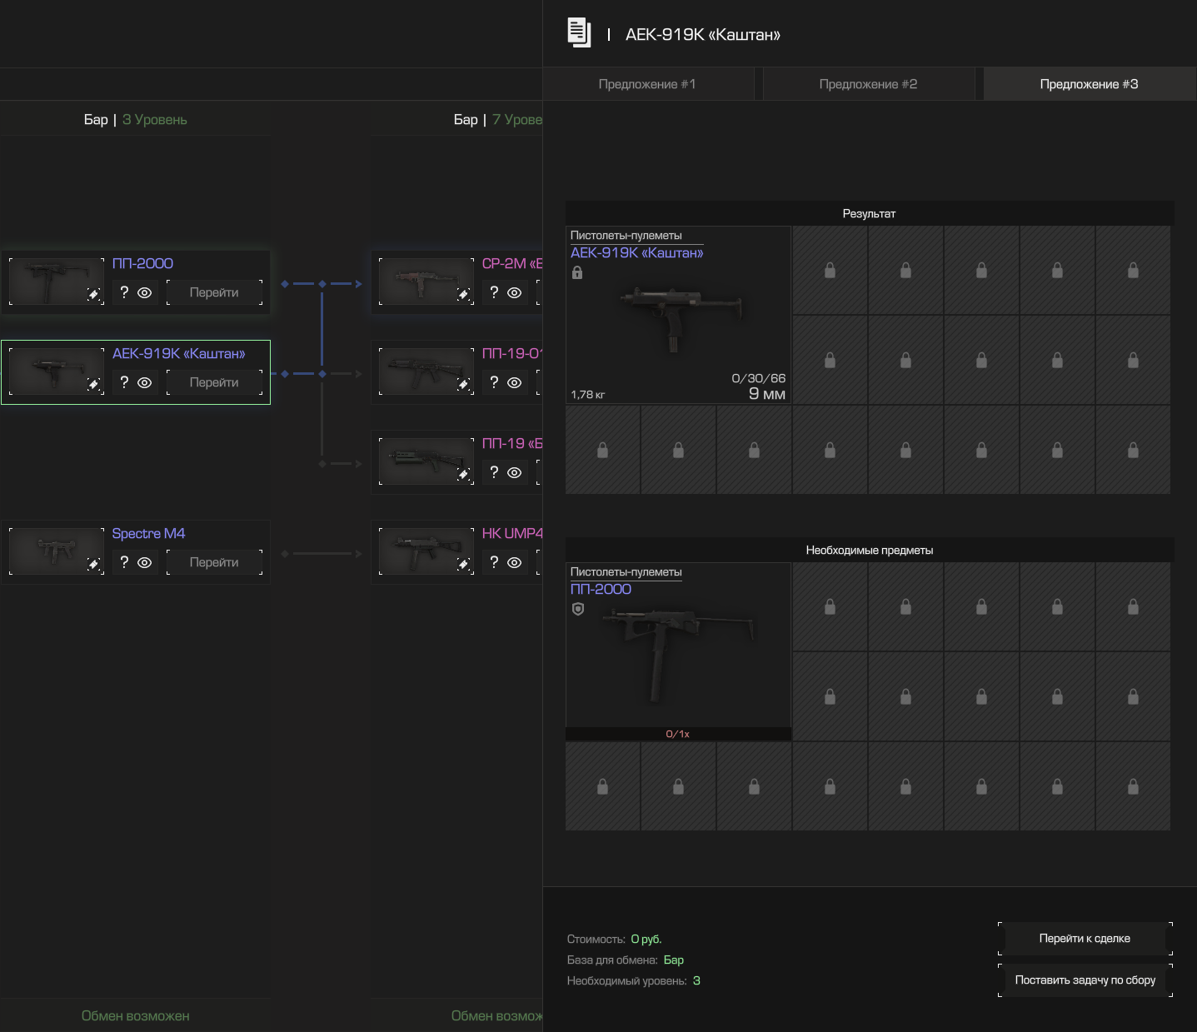The width and height of the screenshot is (1197, 1032).
Task: Click the upgrade badge on Spectre M4 thumbnail
Action: tap(93, 564)
